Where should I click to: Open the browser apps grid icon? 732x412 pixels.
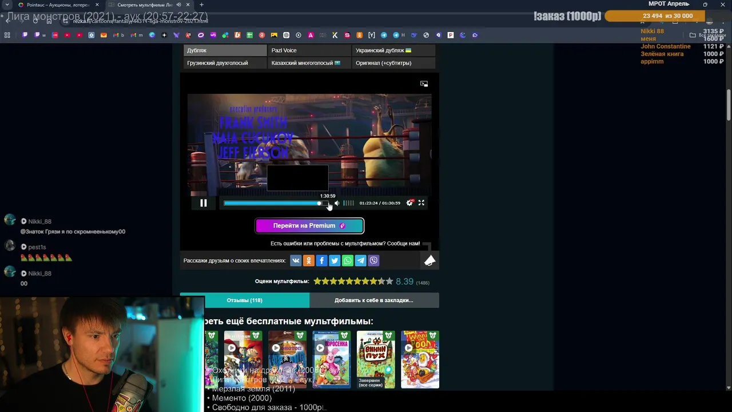7,35
